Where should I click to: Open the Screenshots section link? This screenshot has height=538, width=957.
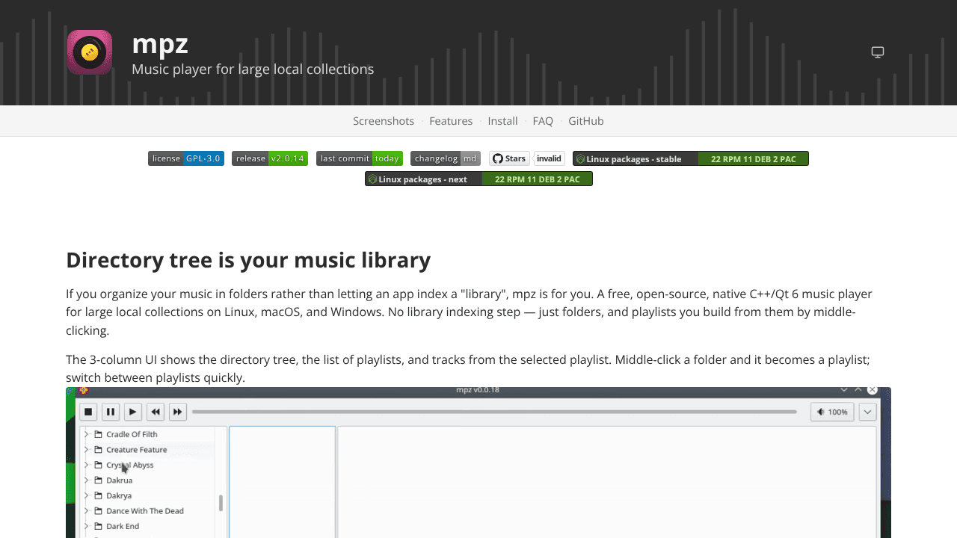click(x=384, y=121)
